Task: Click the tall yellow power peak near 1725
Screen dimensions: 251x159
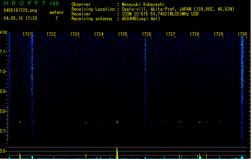Action: [117, 153]
